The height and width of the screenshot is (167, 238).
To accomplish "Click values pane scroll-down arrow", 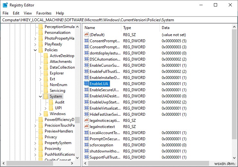I will coord(234,158).
